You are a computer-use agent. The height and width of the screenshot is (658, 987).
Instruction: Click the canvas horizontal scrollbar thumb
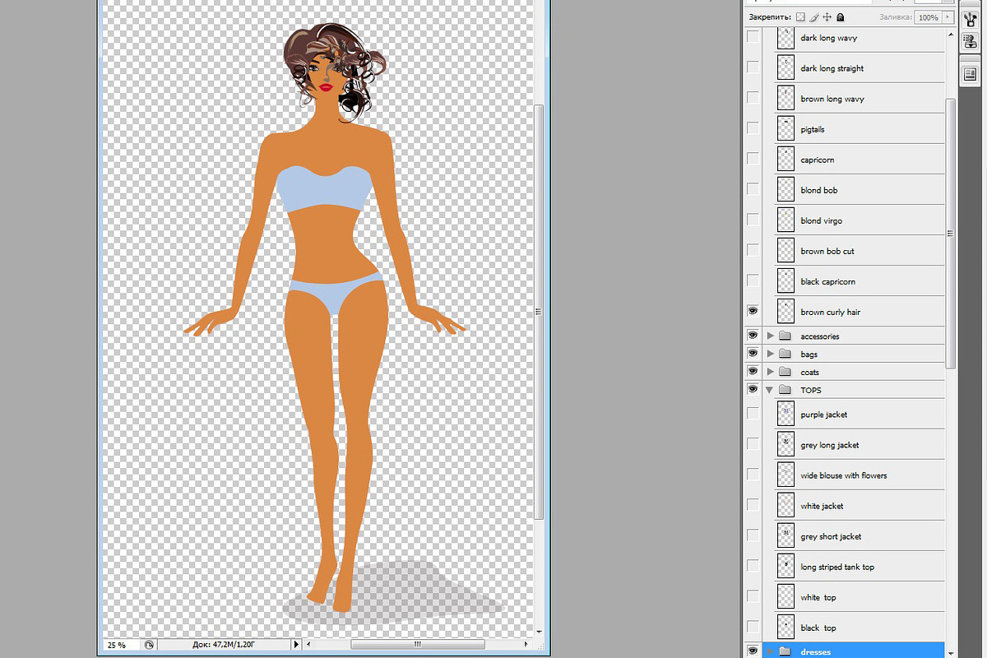[x=418, y=645]
